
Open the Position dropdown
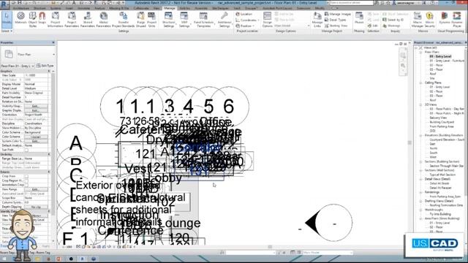point(245,26)
